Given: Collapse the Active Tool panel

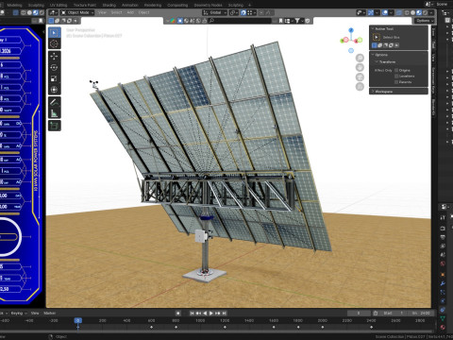Looking at the screenshot, I should 373,28.
